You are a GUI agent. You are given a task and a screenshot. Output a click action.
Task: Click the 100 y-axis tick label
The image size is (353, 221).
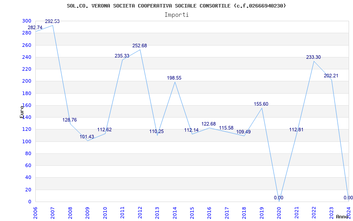tap(27, 141)
